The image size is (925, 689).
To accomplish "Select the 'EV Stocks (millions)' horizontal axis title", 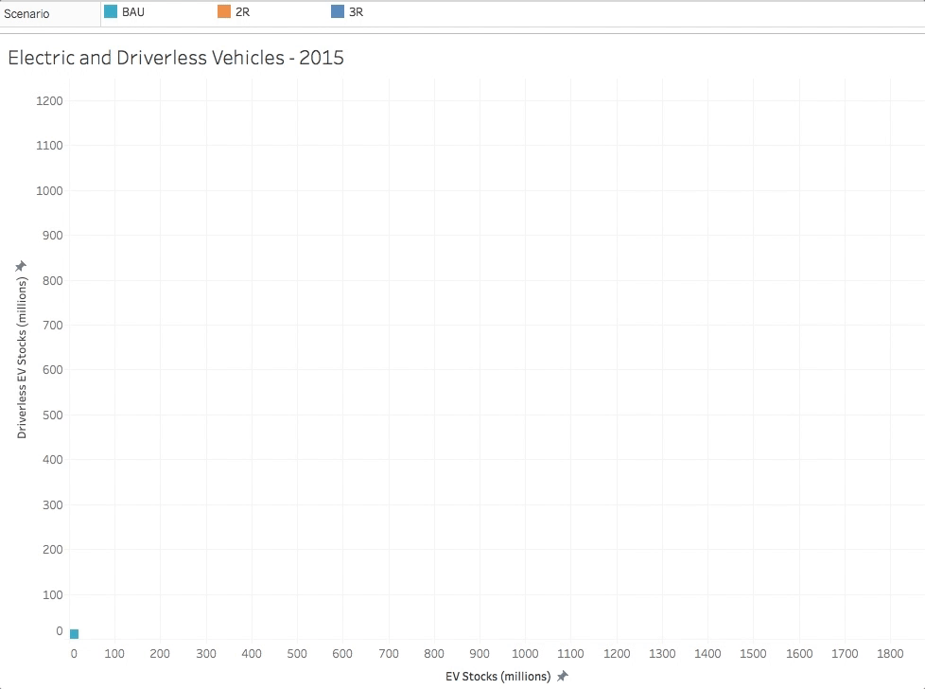I will [497, 677].
